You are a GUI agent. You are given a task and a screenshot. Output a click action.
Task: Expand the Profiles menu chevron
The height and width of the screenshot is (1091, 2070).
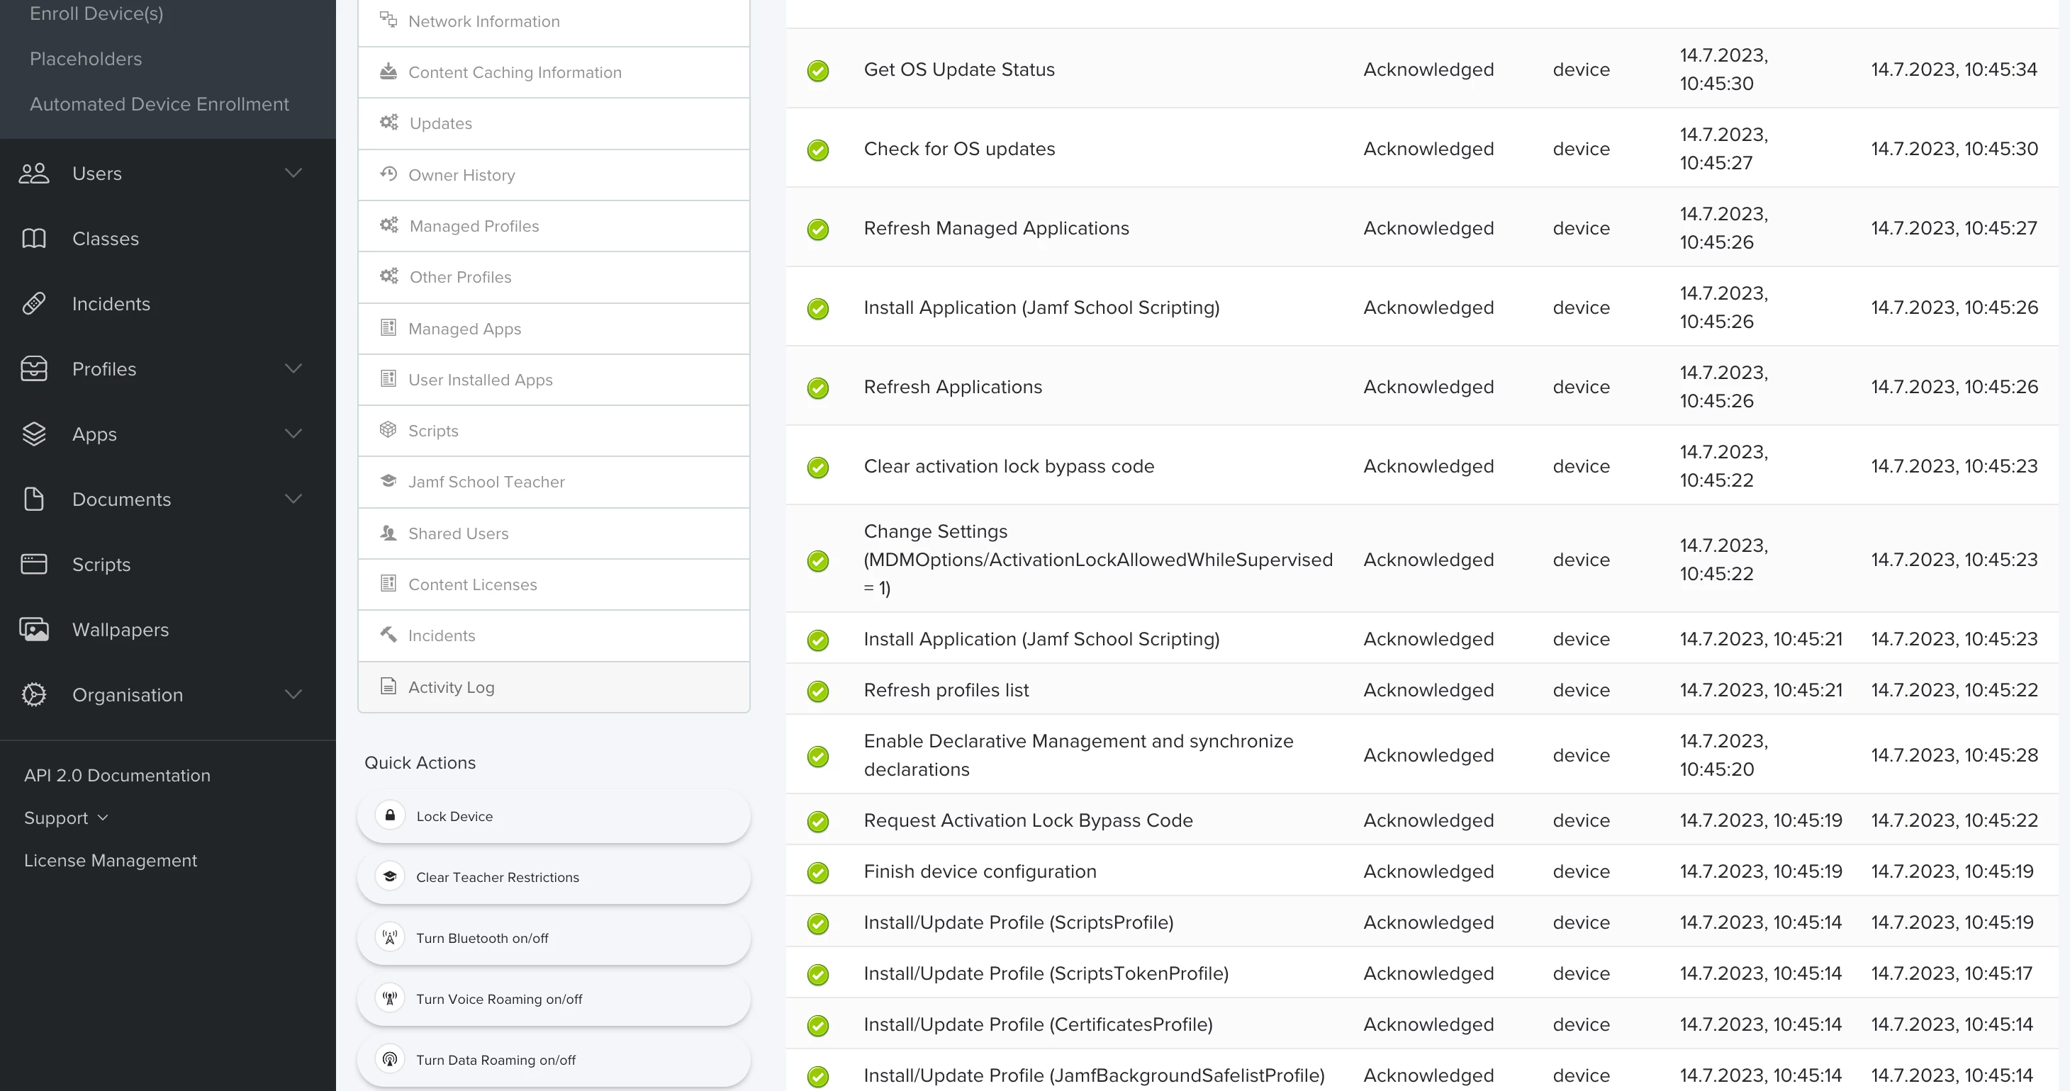(x=294, y=368)
